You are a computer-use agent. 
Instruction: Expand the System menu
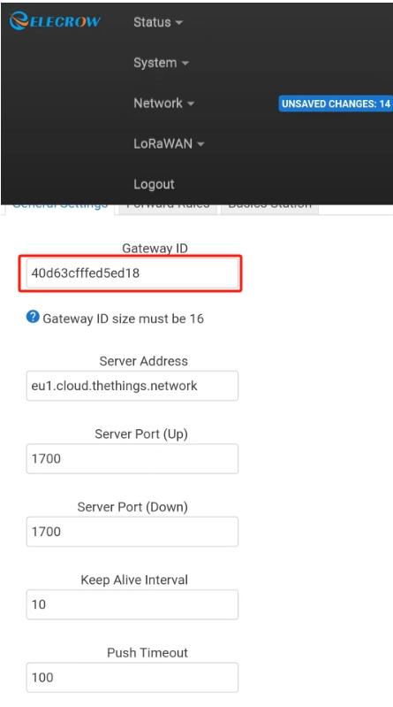pos(161,63)
